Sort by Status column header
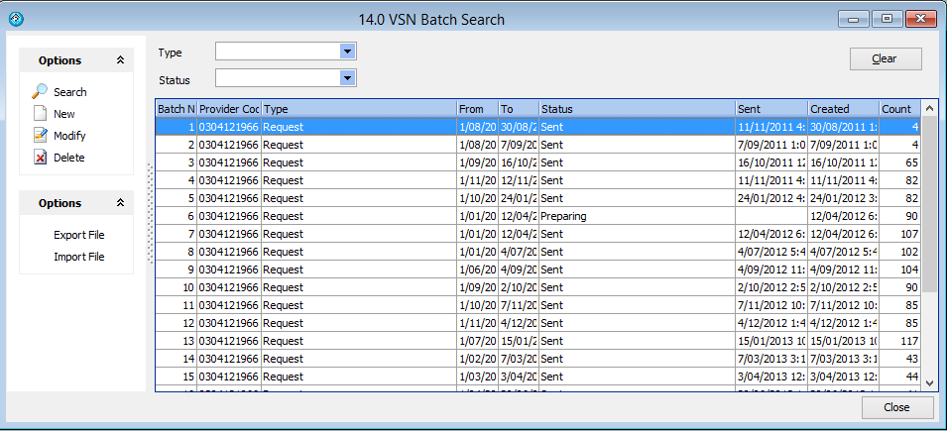The width and height of the screenshot is (947, 431). click(x=636, y=109)
